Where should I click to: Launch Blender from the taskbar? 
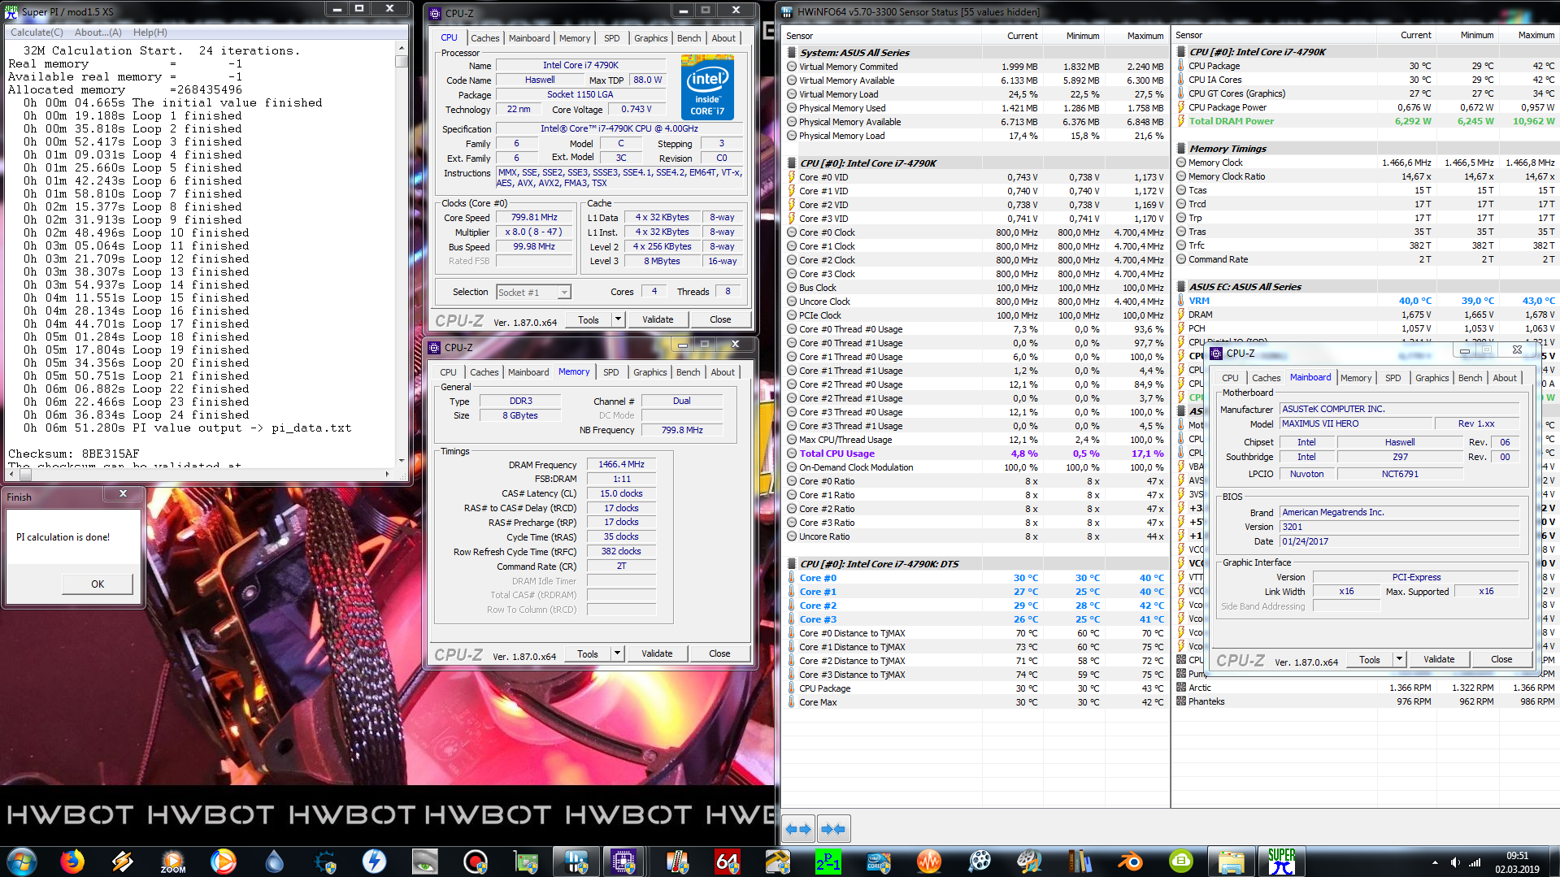click(x=1131, y=861)
